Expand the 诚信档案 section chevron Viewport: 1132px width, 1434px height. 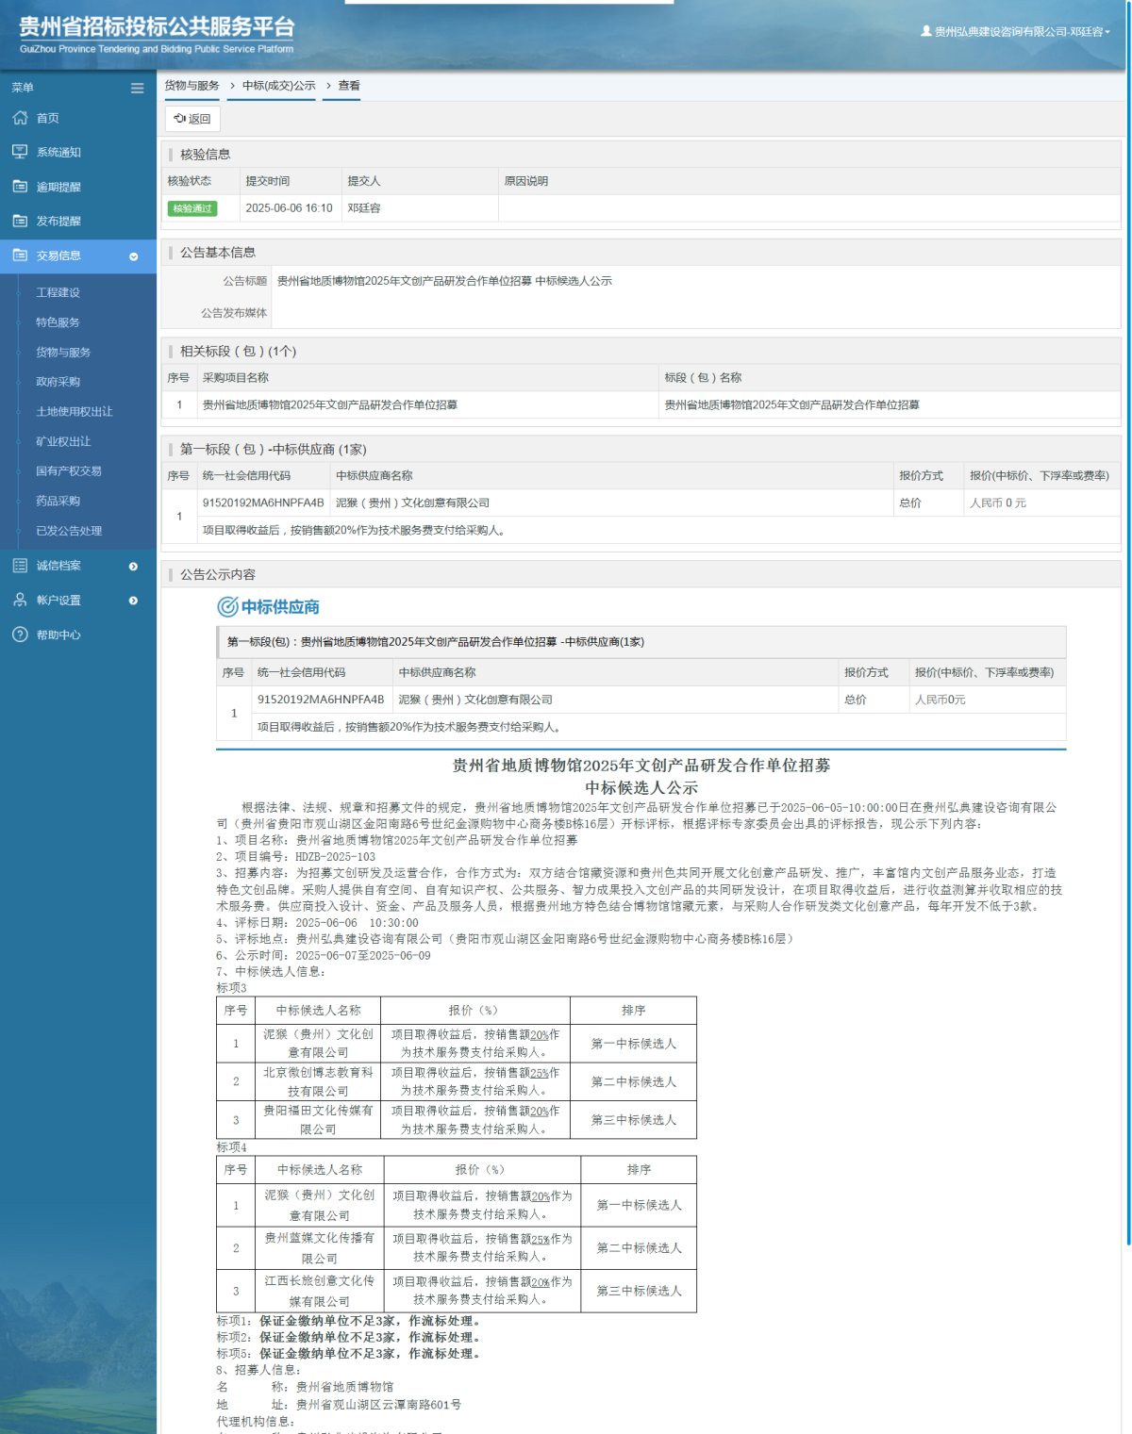coord(135,565)
